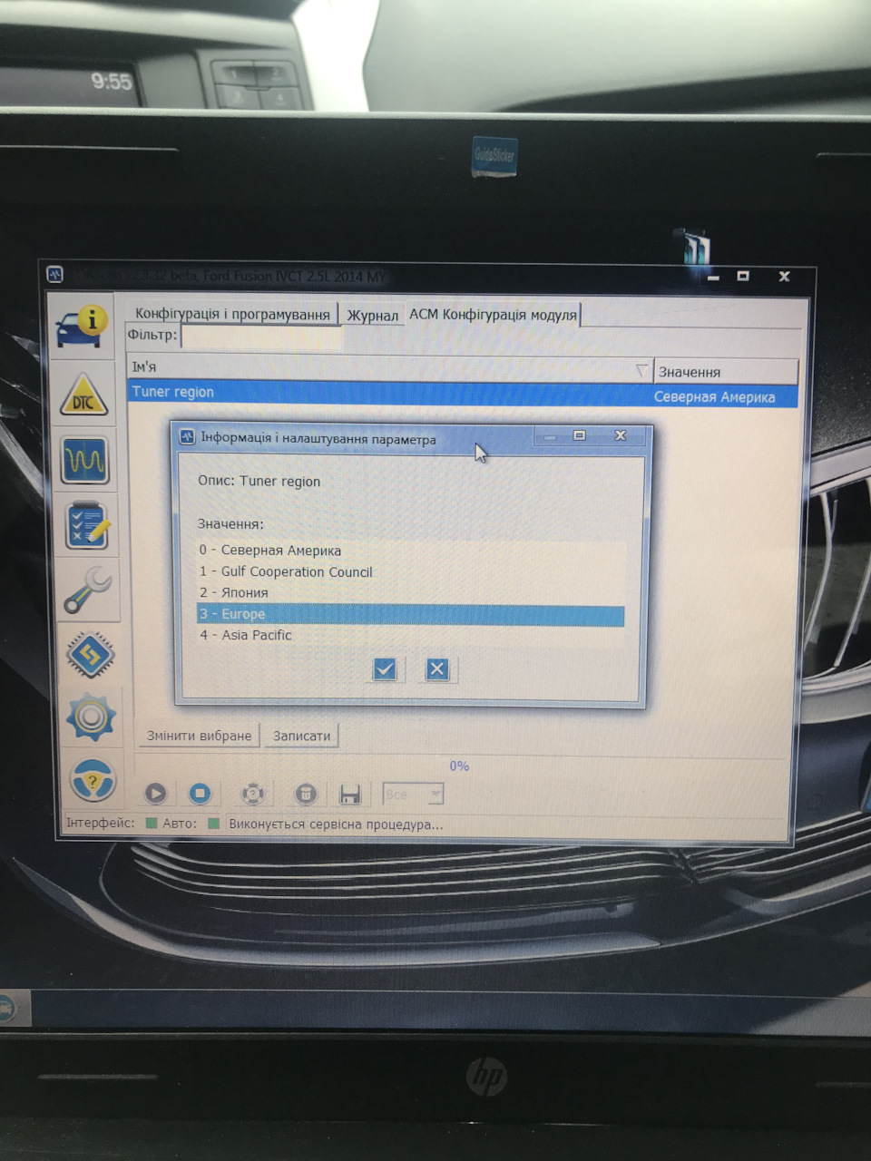871x1161 pixels.
Task: Click the 'Інтерфейс' green status indicator
Action: [152, 824]
